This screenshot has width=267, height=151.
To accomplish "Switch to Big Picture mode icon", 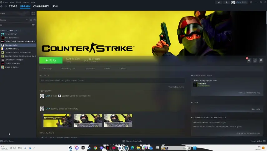I will pos(251,2).
